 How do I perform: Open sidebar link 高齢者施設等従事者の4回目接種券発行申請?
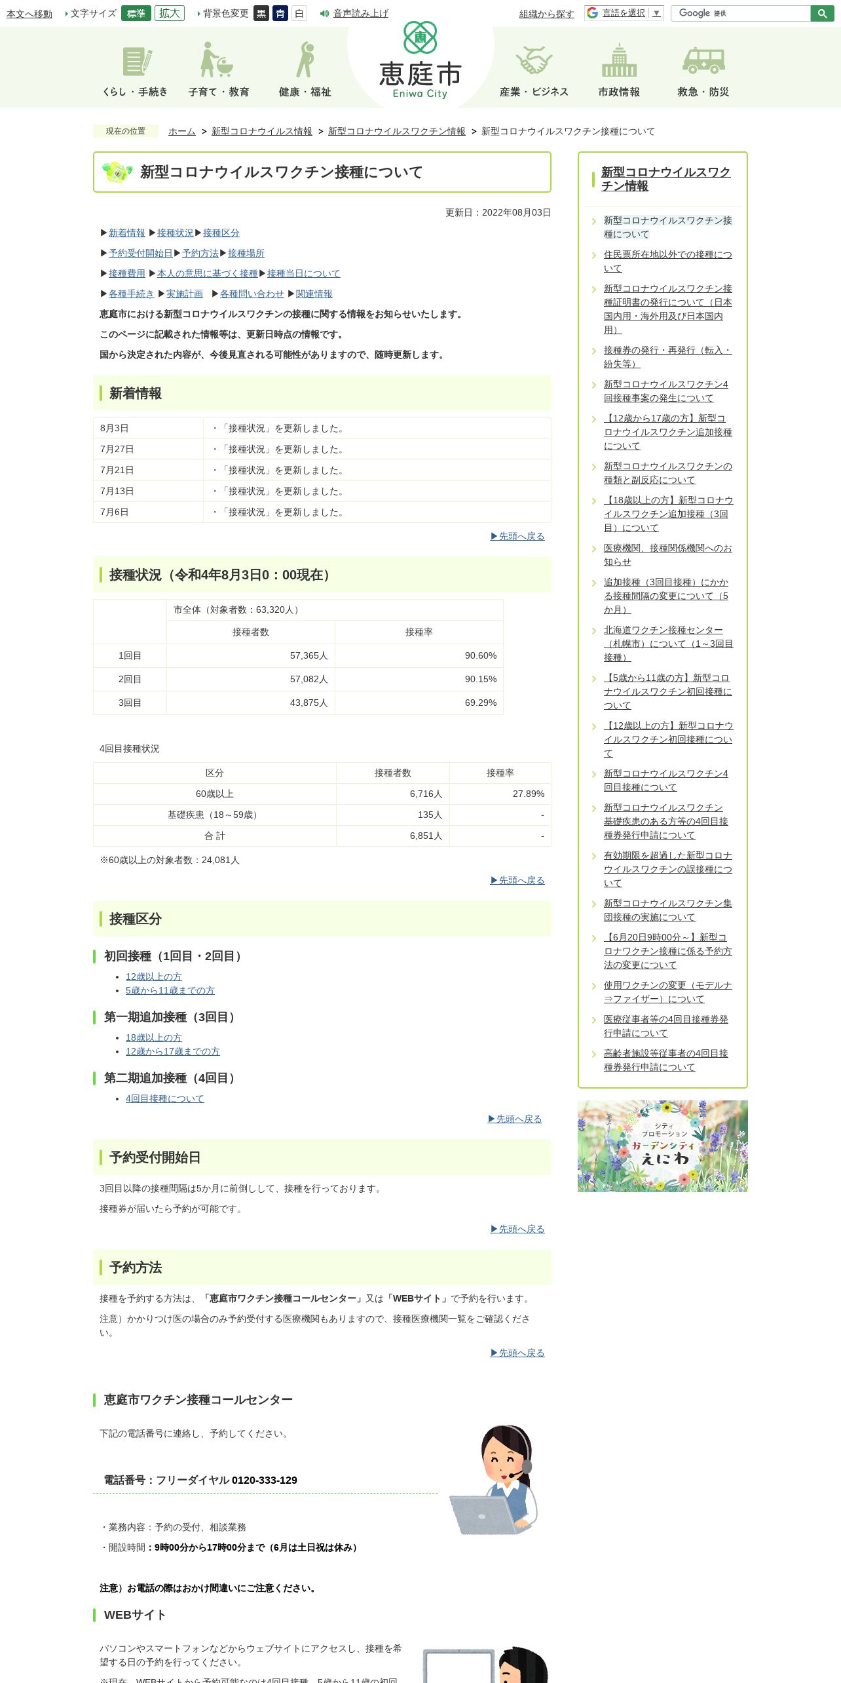[666, 1060]
